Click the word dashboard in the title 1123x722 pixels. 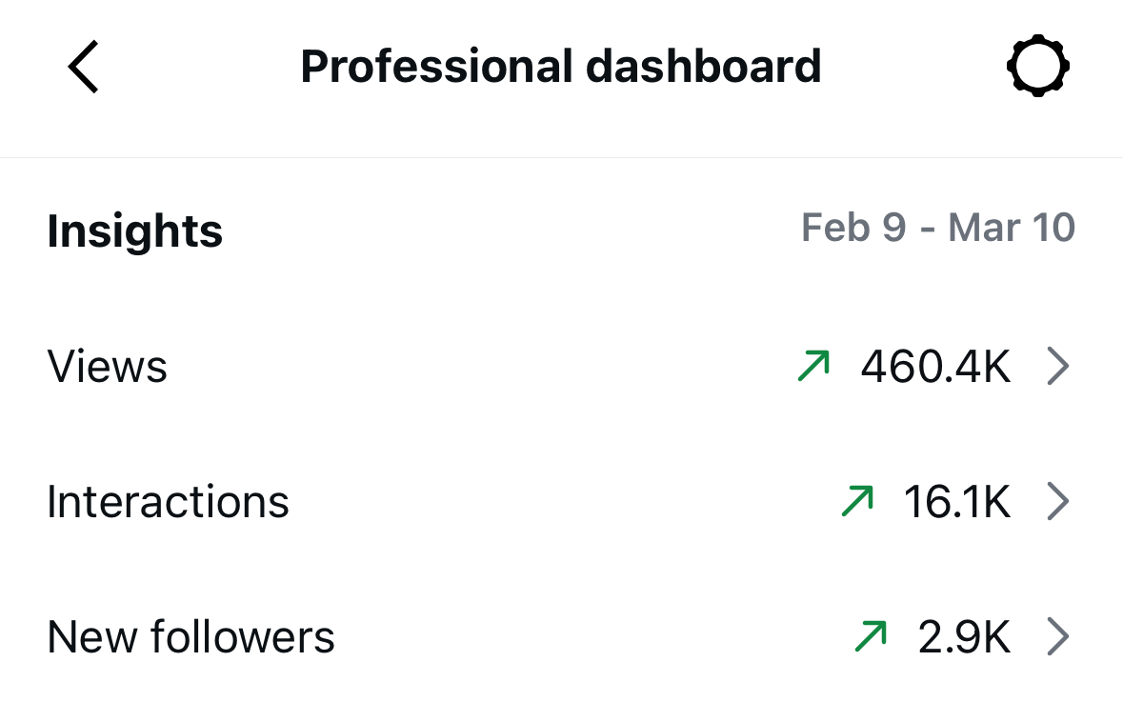pos(703,67)
